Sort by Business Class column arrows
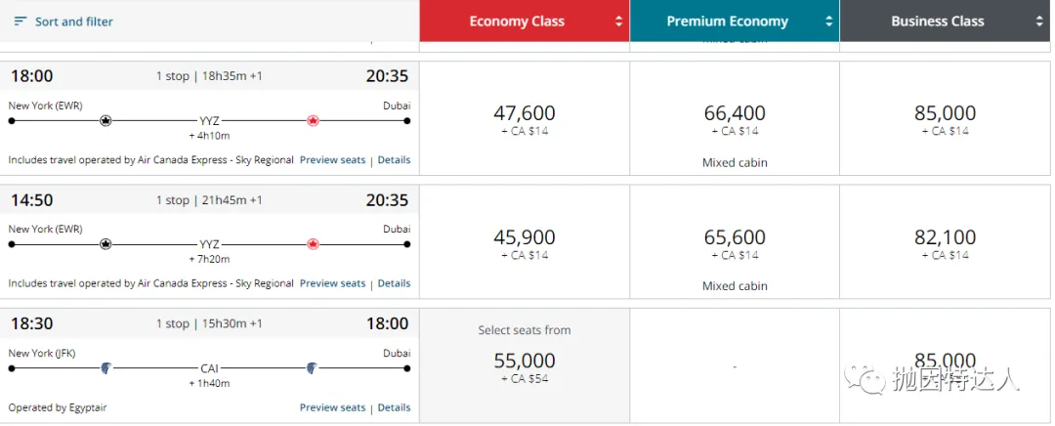The width and height of the screenshot is (1055, 426). 1039,21
